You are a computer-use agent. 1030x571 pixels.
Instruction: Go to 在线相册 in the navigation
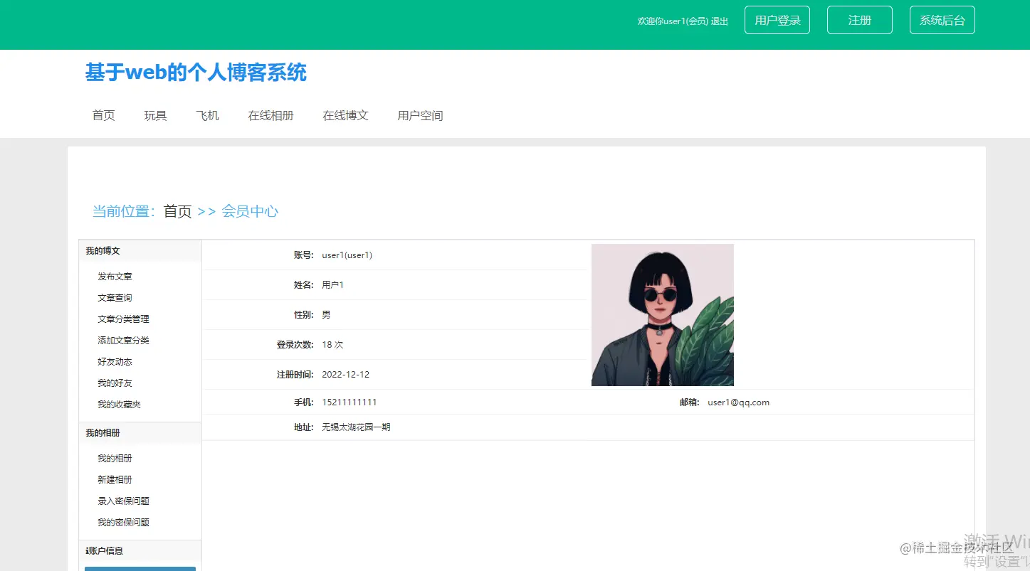(271, 115)
